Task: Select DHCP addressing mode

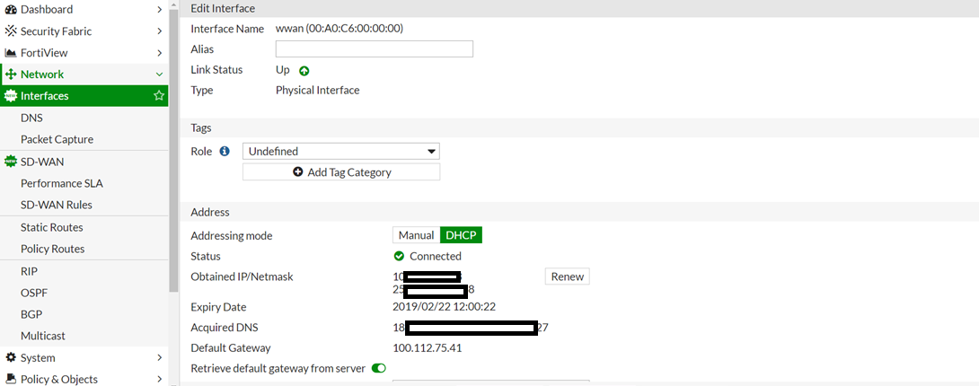Action: click(461, 235)
